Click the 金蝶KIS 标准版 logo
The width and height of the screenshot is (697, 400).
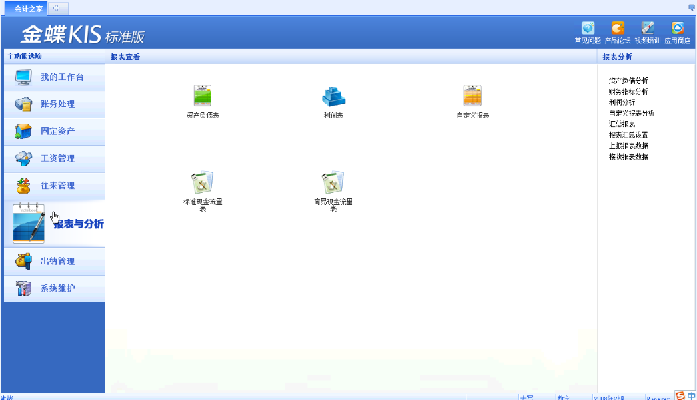[83, 34]
